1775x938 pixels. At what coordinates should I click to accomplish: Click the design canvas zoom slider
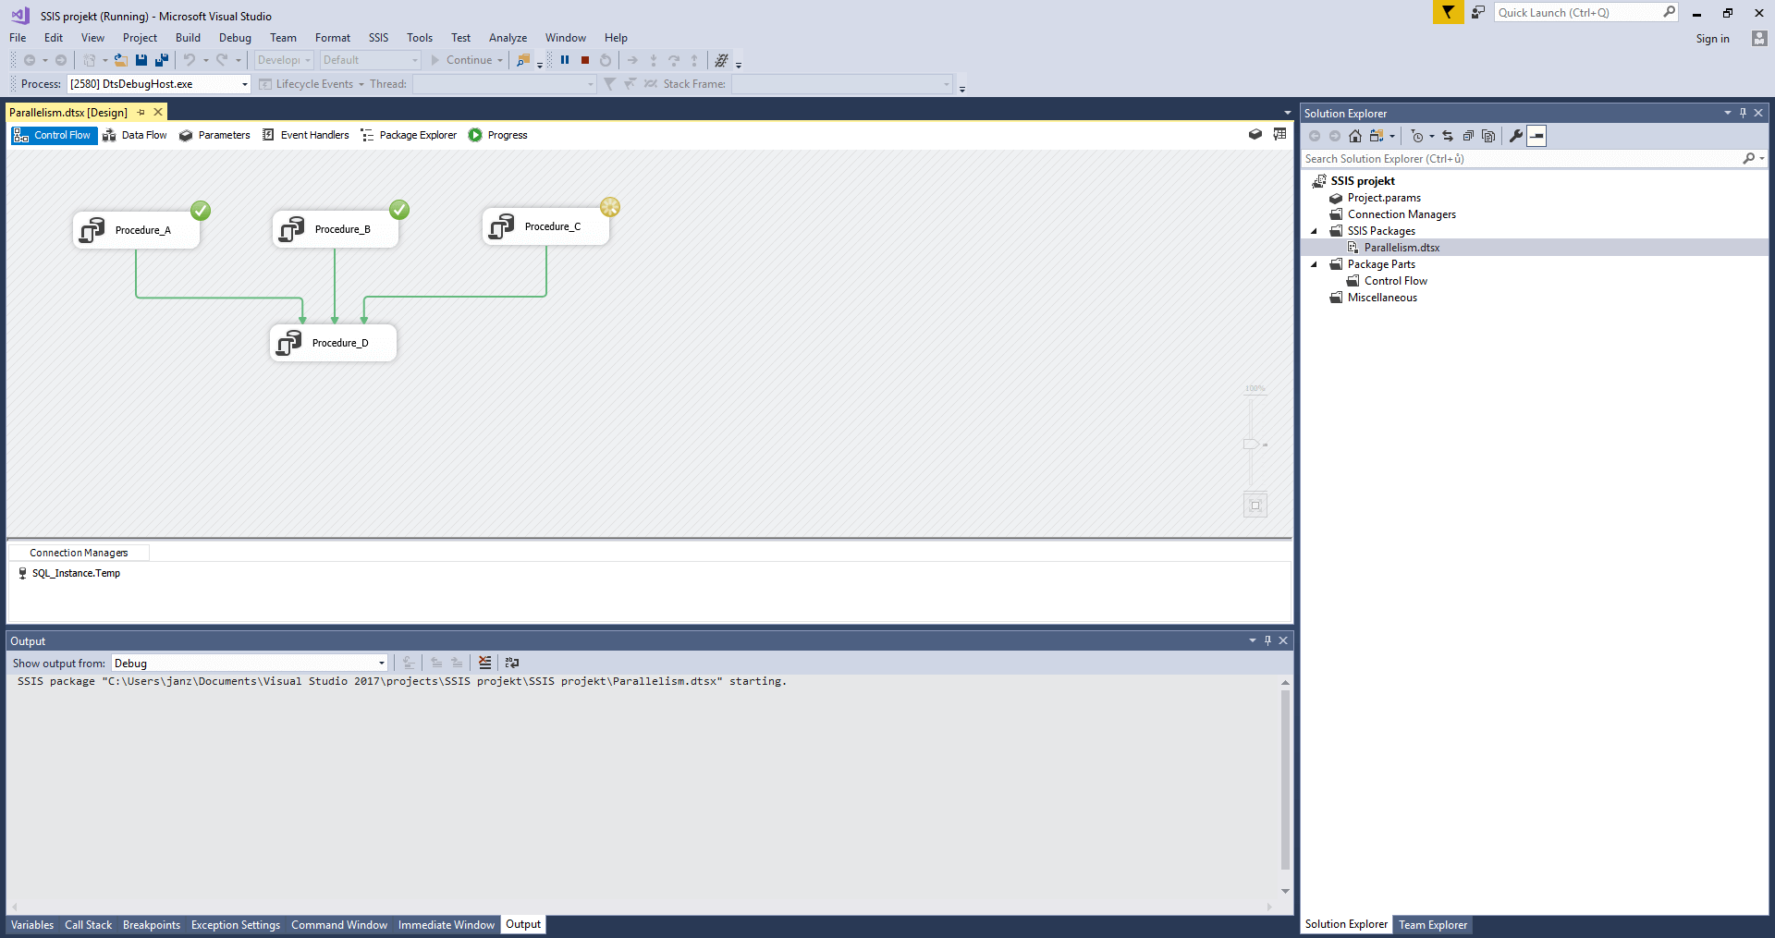(1250, 445)
